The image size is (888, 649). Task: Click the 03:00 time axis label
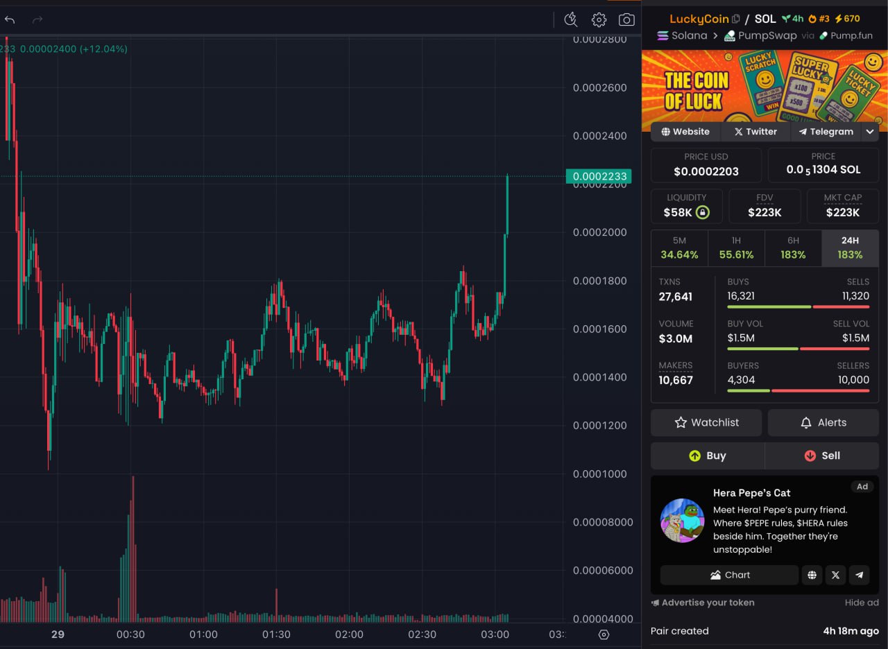coord(495,634)
